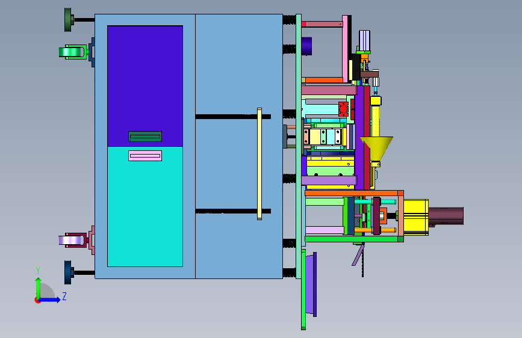Select the dark green leveling foot at top left

coord(68,20)
